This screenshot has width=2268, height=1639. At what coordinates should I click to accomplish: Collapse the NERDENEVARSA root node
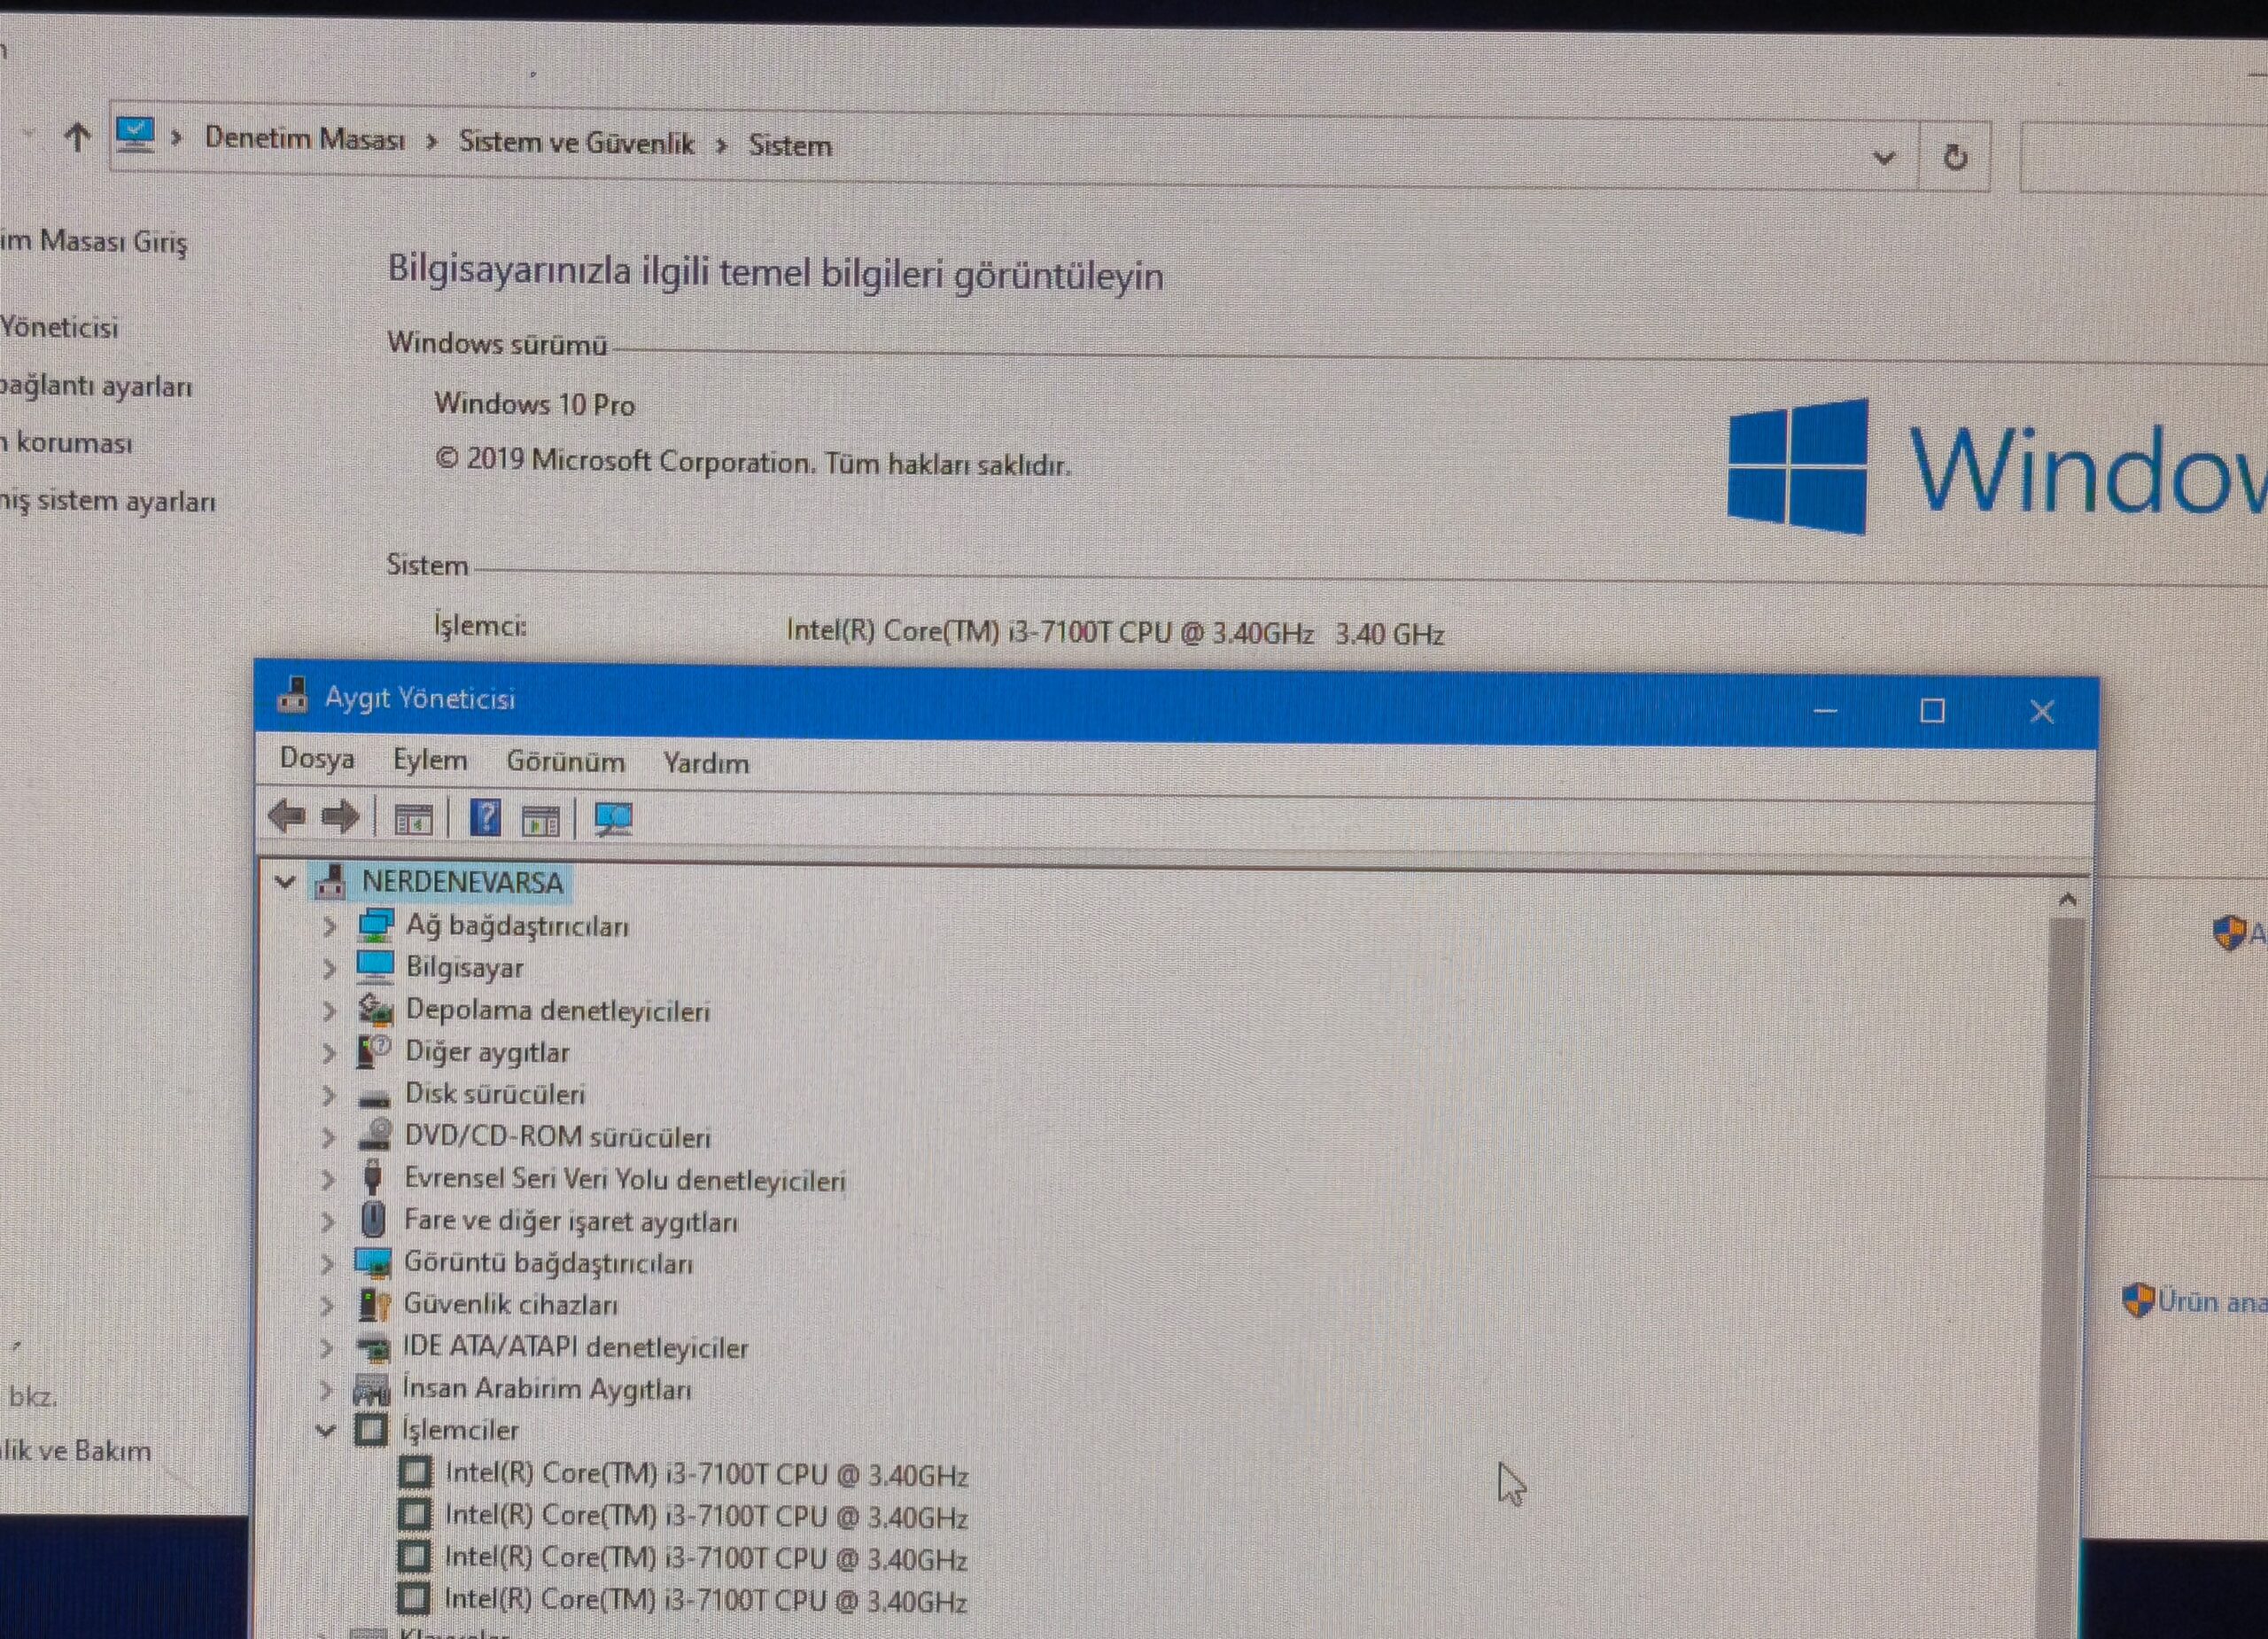pos(285,881)
